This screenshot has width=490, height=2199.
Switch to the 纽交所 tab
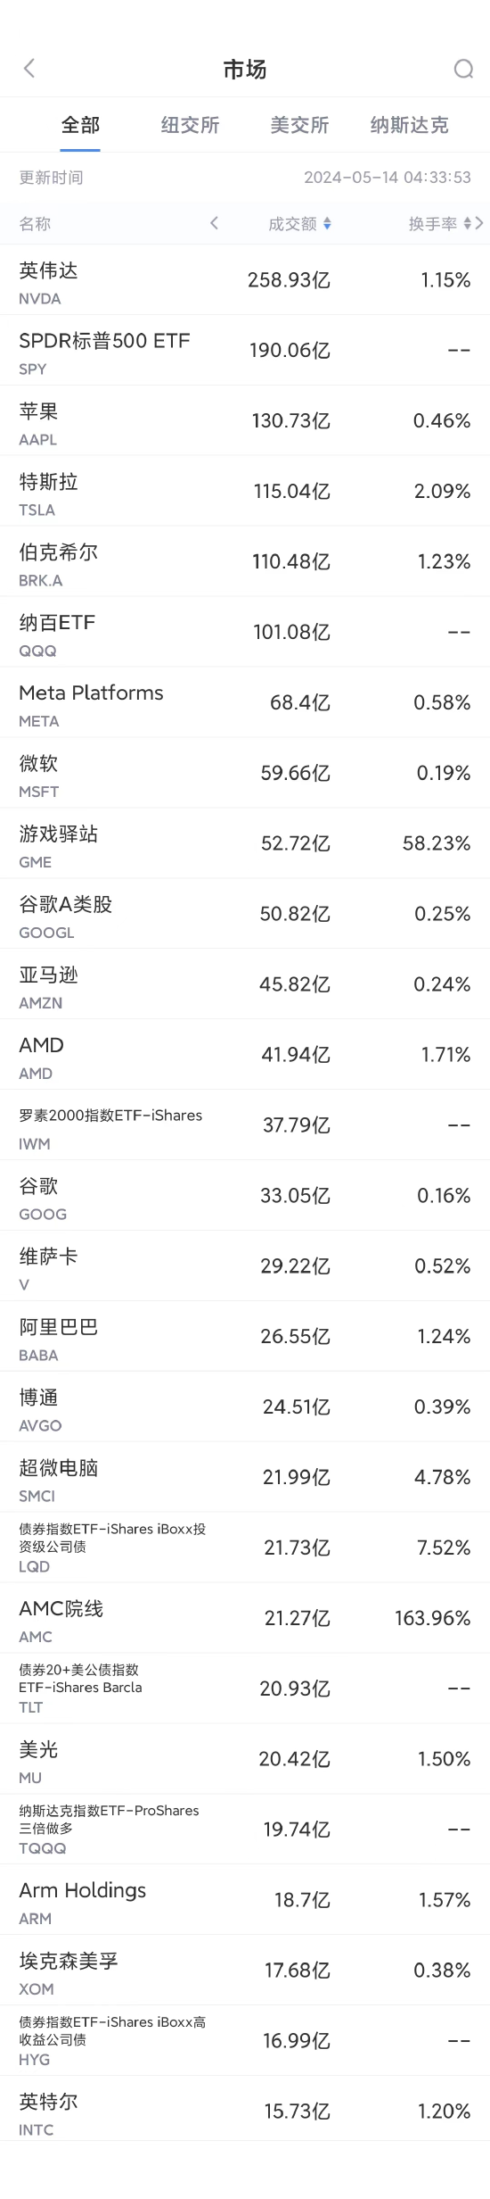(x=190, y=125)
